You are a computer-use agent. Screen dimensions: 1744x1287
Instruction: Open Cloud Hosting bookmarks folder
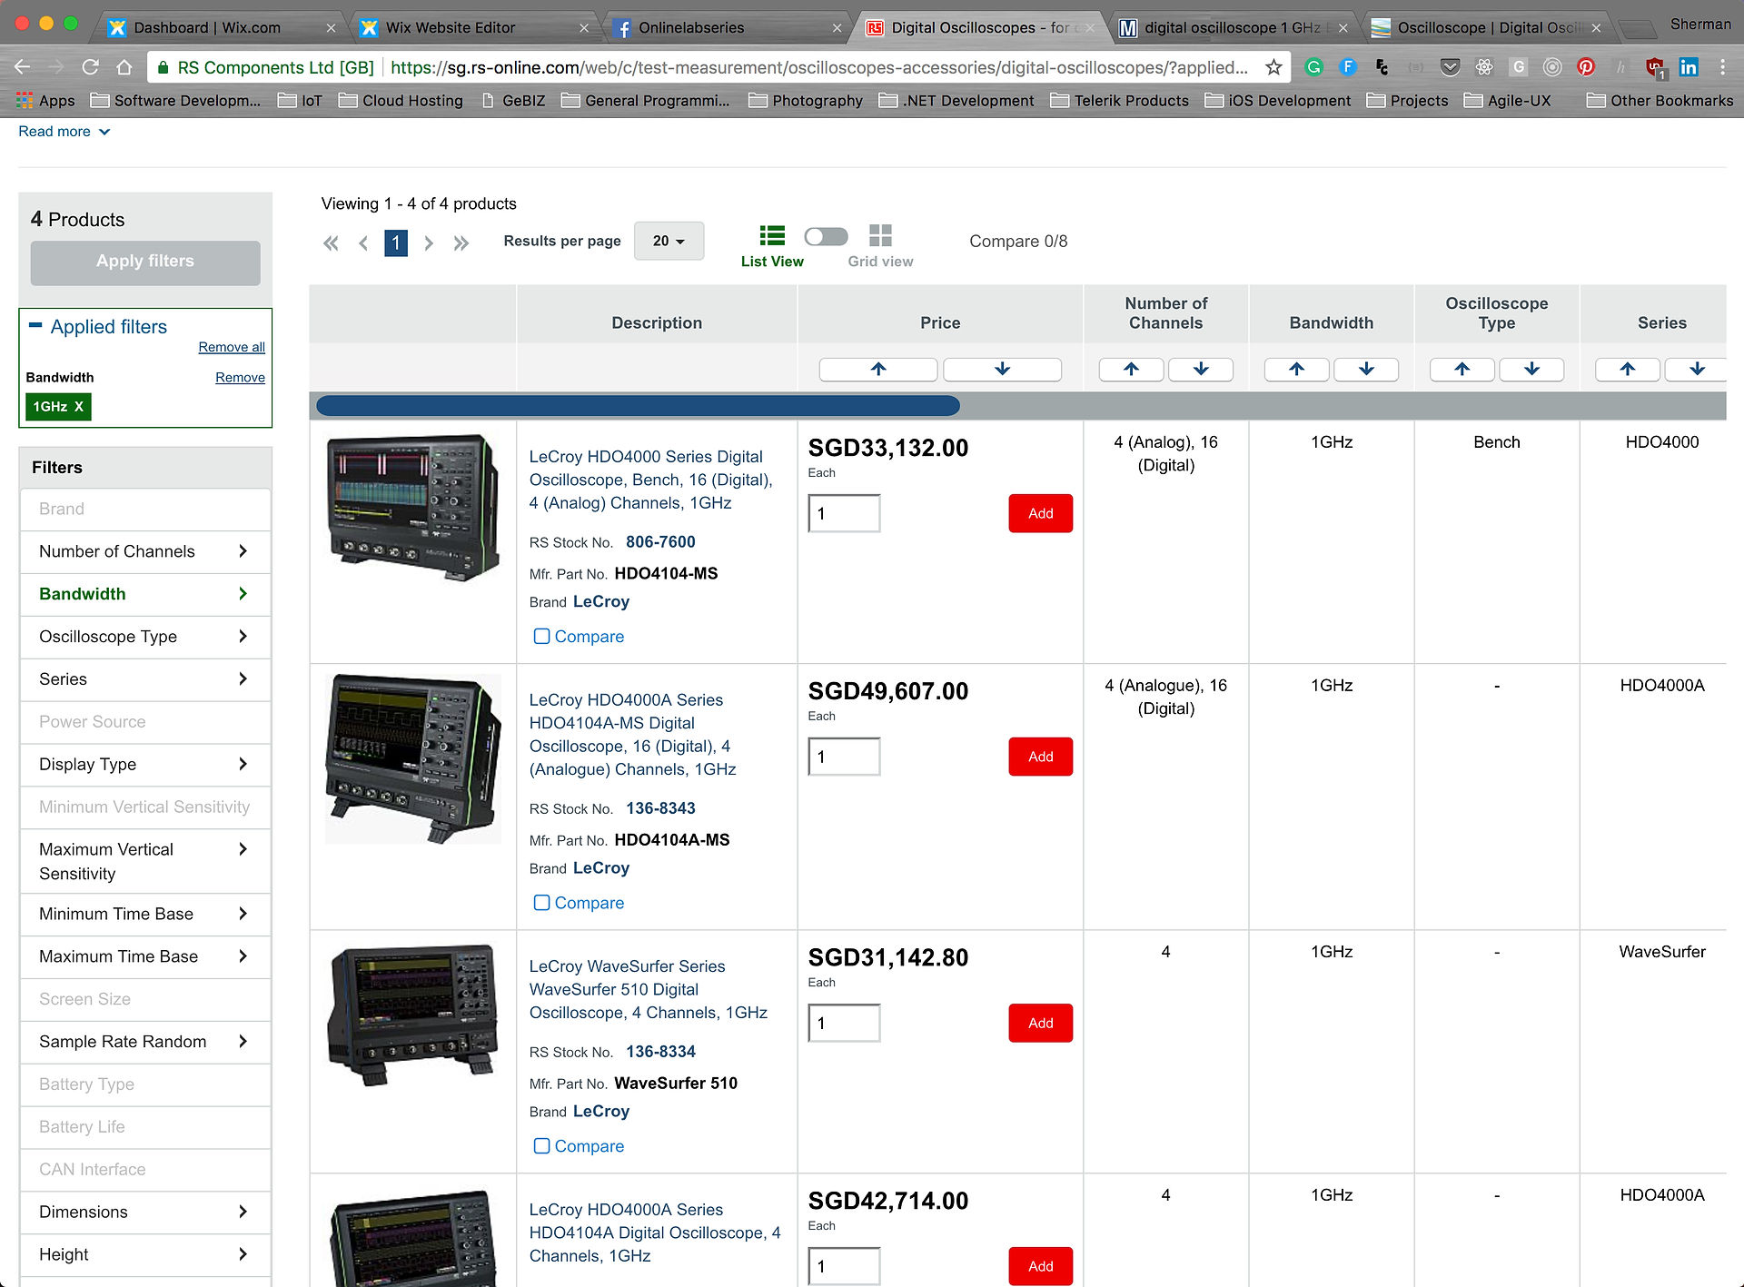pos(401,101)
